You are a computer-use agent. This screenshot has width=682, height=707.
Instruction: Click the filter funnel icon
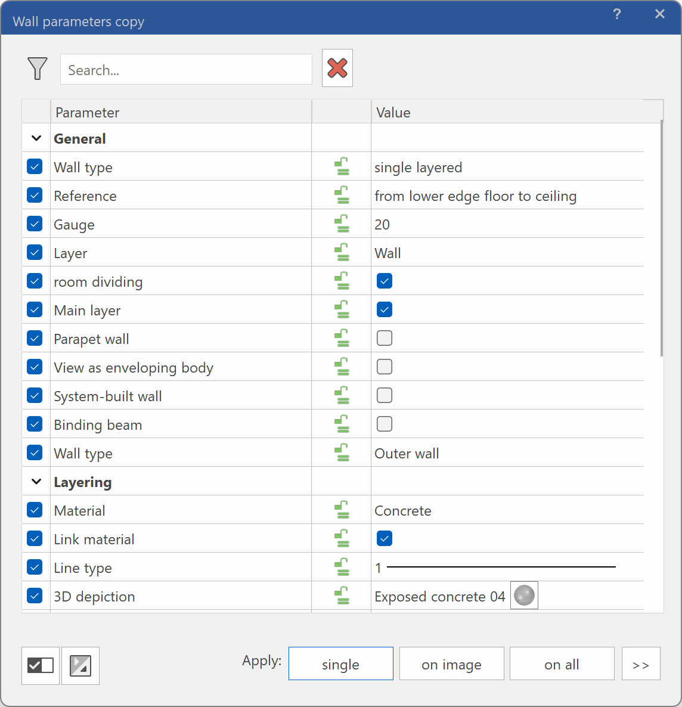tap(37, 69)
